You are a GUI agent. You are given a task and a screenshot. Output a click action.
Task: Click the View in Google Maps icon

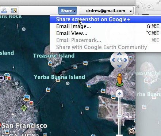pyautogui.click(x=14, y=11)
